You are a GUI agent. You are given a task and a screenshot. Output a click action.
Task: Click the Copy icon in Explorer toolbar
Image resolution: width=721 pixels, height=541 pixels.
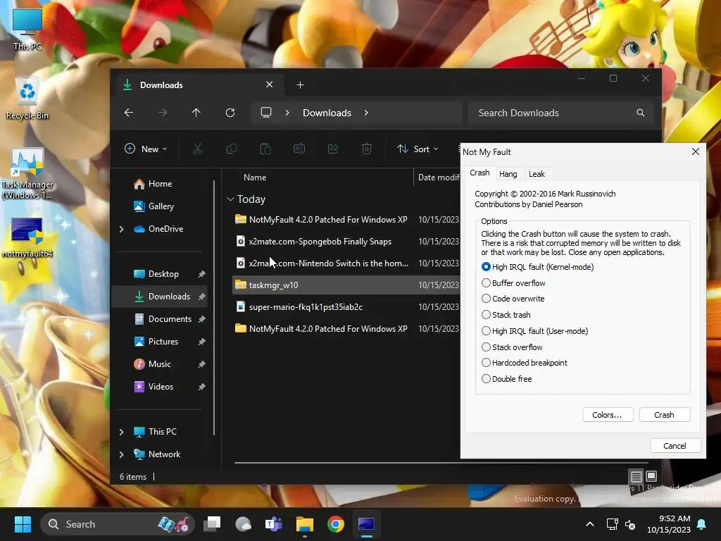tap(232, 149)
